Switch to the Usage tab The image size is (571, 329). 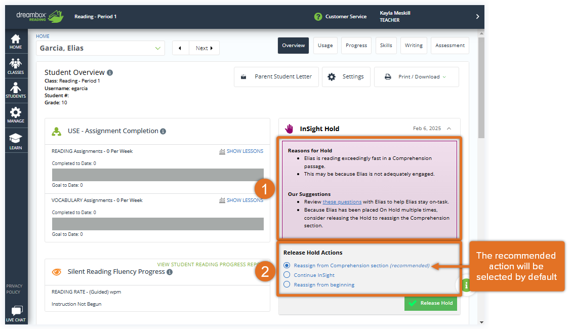(x=325, y=46)
